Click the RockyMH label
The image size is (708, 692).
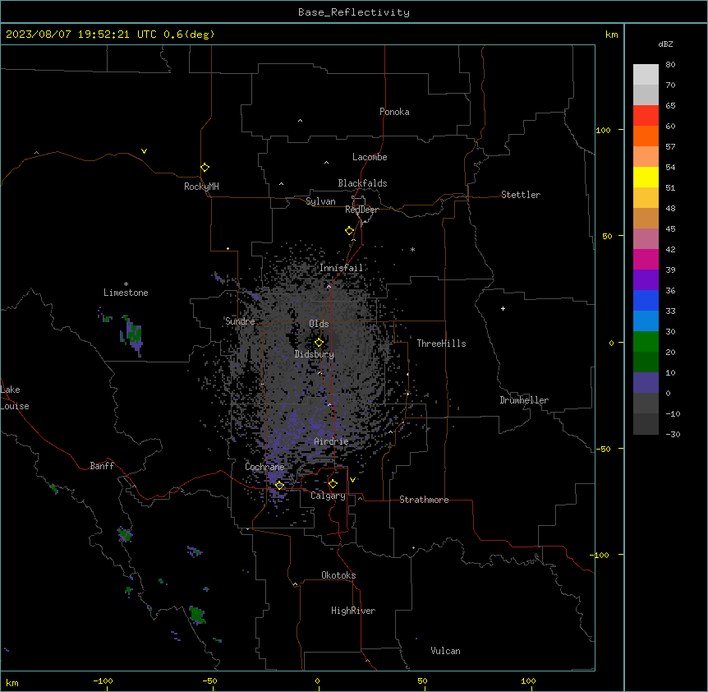pos(201,187)
